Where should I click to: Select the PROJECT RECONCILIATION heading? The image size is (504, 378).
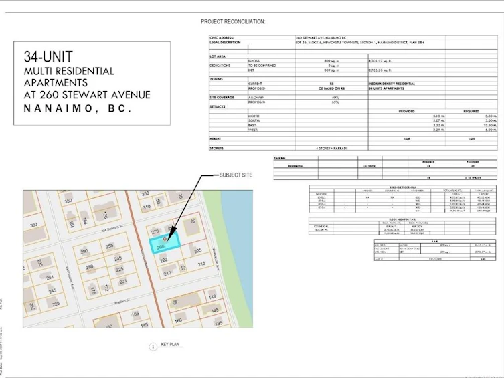point(233,22)
